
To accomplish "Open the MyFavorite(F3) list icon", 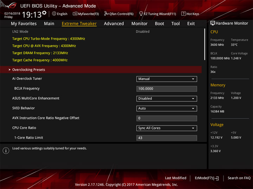I will [x=75, y=14].
